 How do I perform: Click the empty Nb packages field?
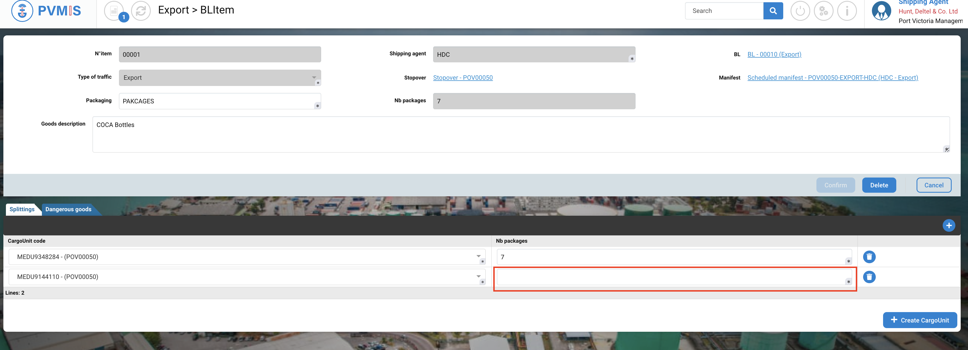[x=670, y=277]
